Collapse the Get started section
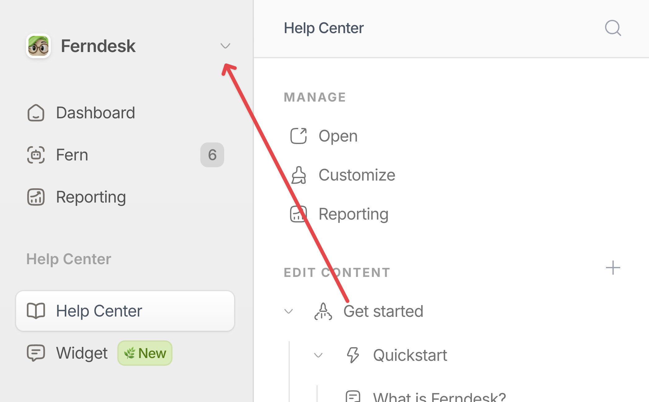This screenshot has width=649, height=402. pyautogui.click(x=289, y=311)
